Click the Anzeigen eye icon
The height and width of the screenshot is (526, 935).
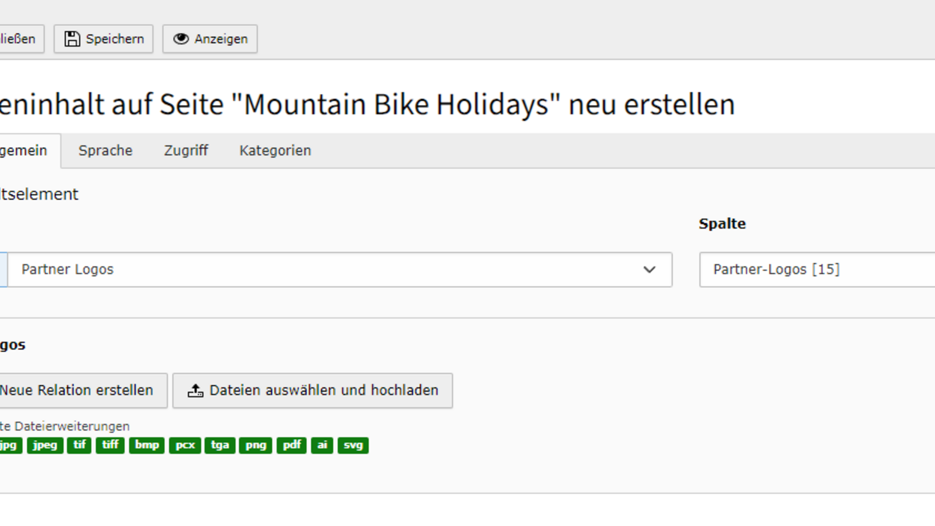[x=181, y=39]
